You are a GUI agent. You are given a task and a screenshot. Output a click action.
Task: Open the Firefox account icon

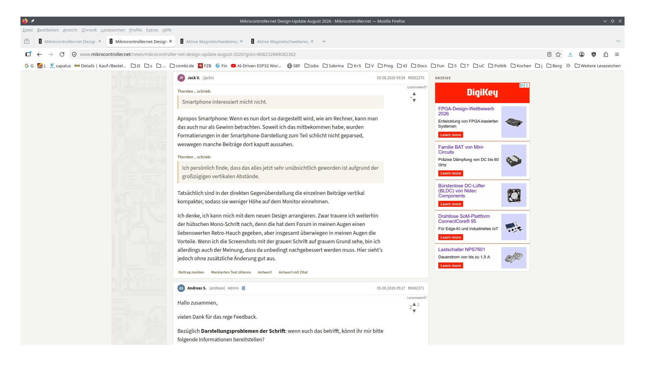582,54
